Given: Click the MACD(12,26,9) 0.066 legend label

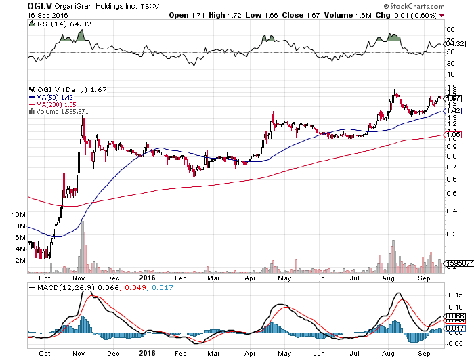Looking at the screenshot, I should [78, 288].
